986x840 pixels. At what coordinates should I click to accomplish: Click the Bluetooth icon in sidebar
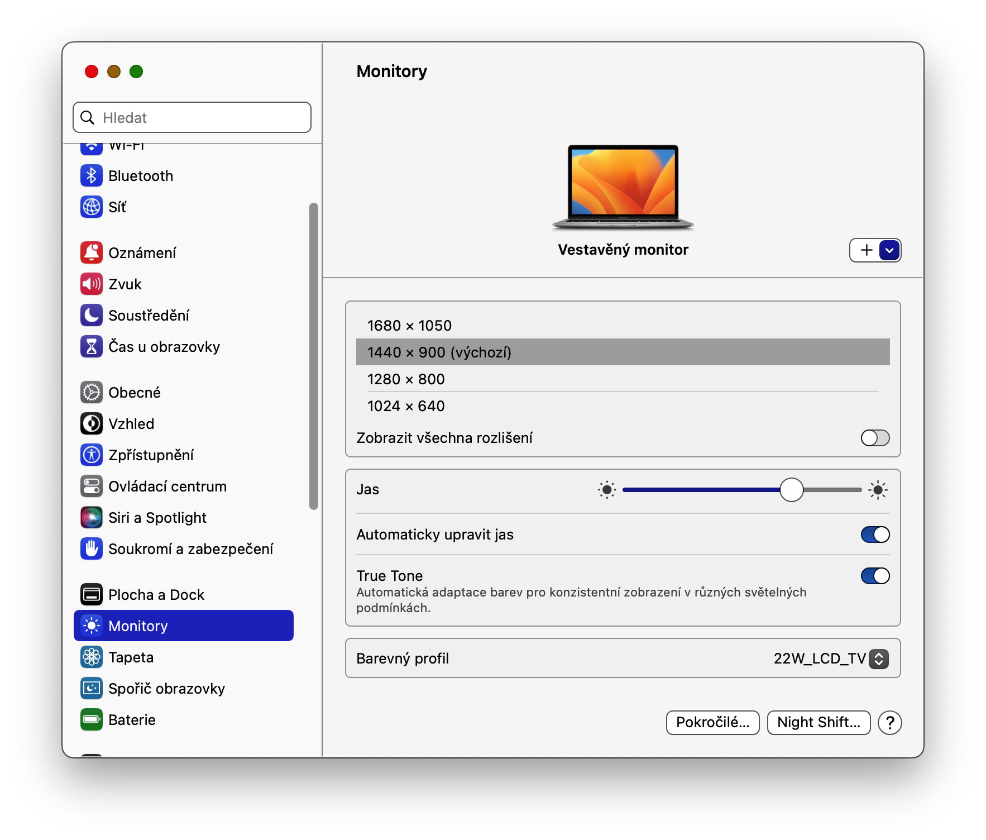pyautogui.click(x=92, y=176)
